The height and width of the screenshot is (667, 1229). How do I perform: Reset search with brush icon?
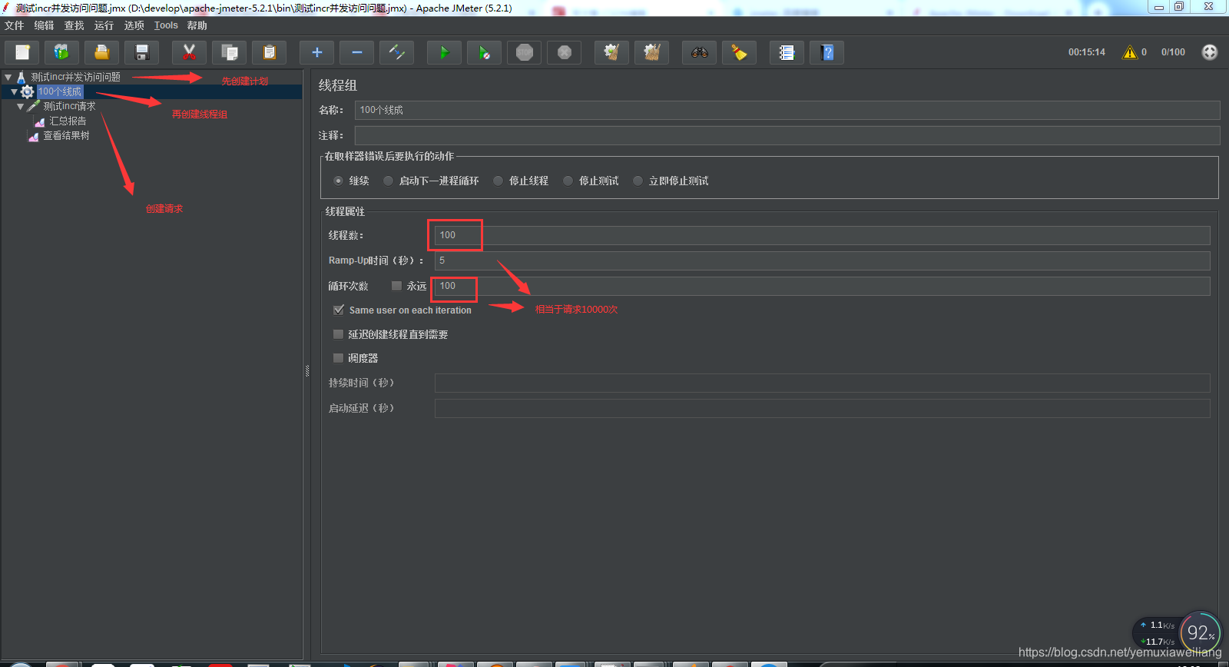point(739,52)
